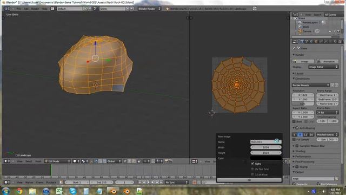Toggle the Anti-Aliasing checkbox
Screen dimensions: 346x195
tap(297, 128)
